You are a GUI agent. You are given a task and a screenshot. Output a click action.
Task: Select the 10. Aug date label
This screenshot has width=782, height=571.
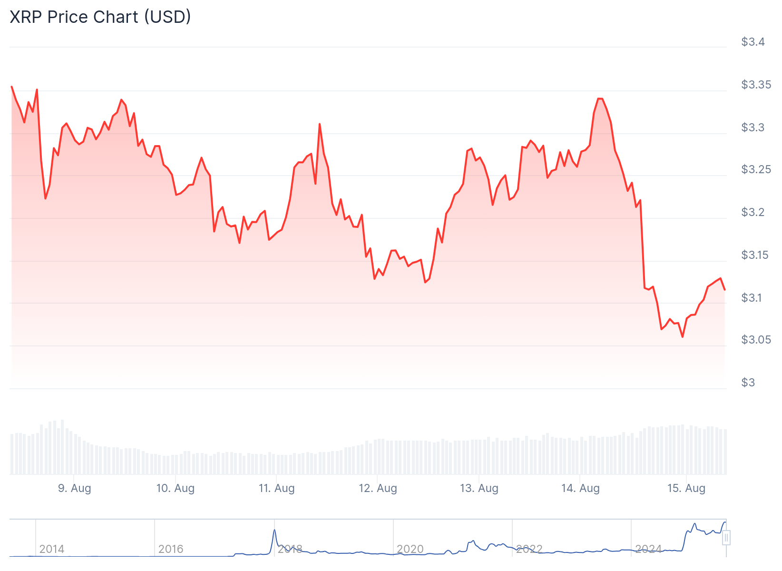point(176,488)
